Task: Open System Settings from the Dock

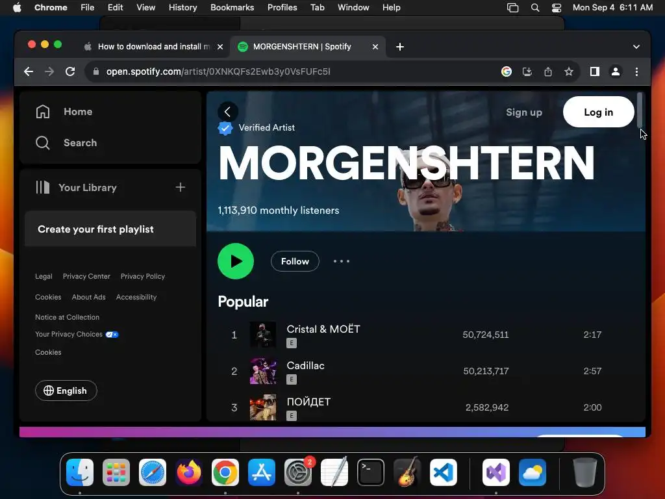Action: coord(298,472)
